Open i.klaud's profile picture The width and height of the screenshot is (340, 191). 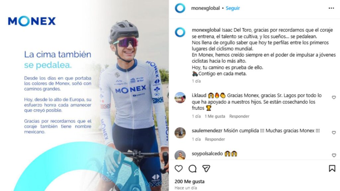pos(180,97)
